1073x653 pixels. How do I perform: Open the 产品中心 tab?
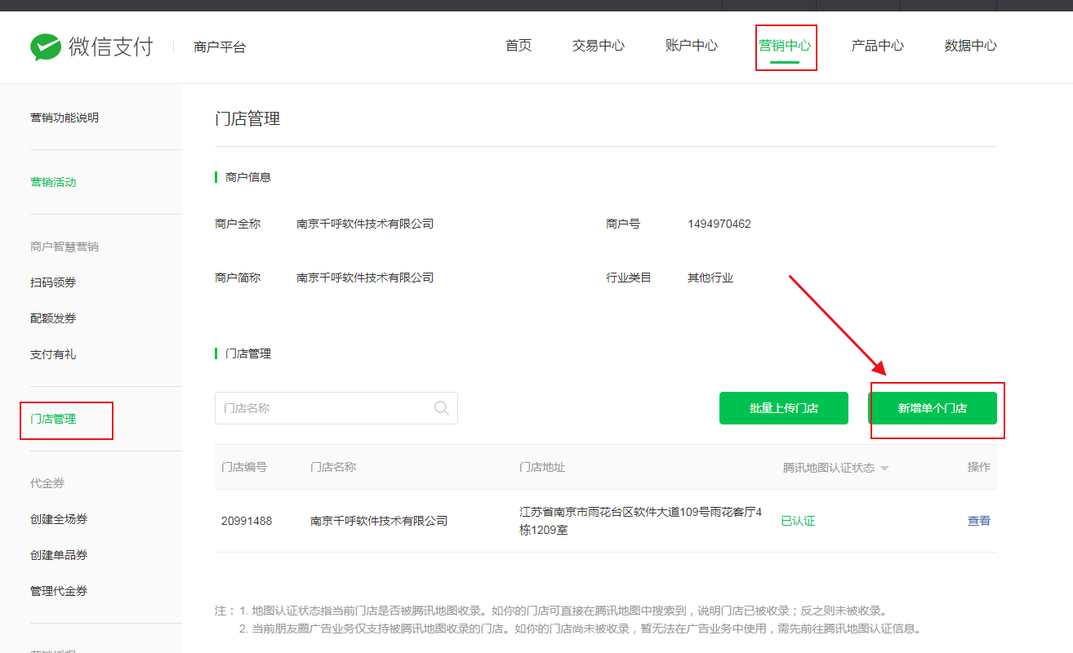[x=878, y=46]
